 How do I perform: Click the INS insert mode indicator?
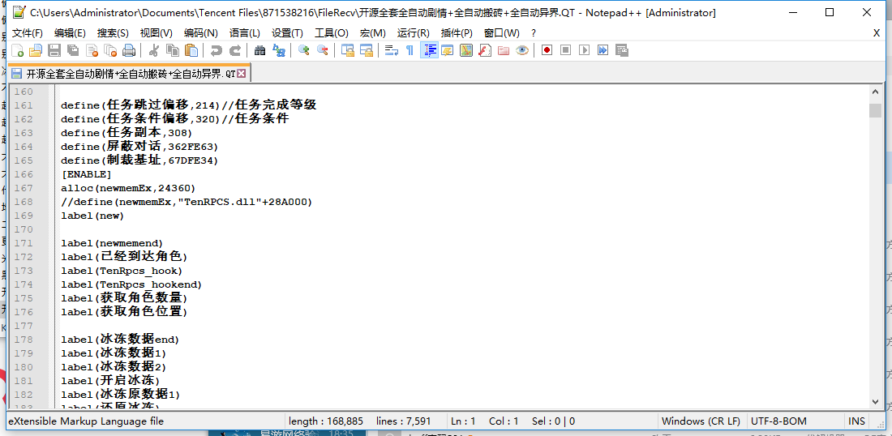point(856,421)
